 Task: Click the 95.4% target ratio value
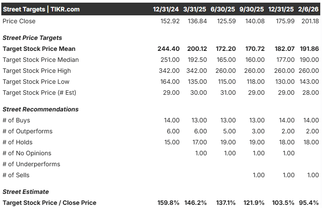tap(308, 203)
